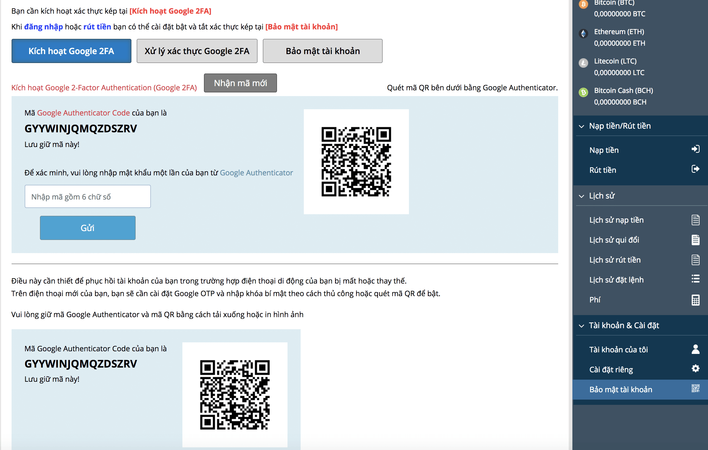Click the Ethereum (ETH) label
Screen dimensions: 708x450
[x=619, y=32]
